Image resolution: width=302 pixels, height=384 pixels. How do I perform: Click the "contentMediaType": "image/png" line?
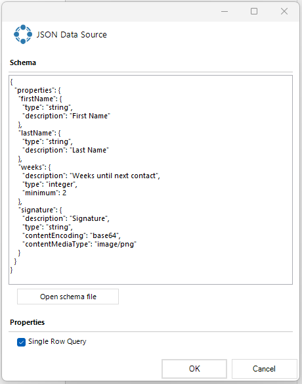point(79,244)
